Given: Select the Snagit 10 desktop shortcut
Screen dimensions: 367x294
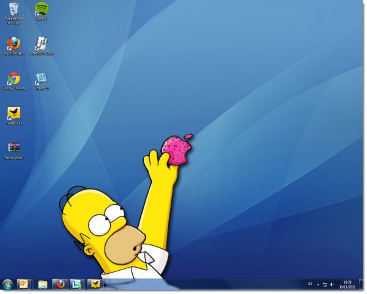Looking at the screenshot, I should point(42,81).
